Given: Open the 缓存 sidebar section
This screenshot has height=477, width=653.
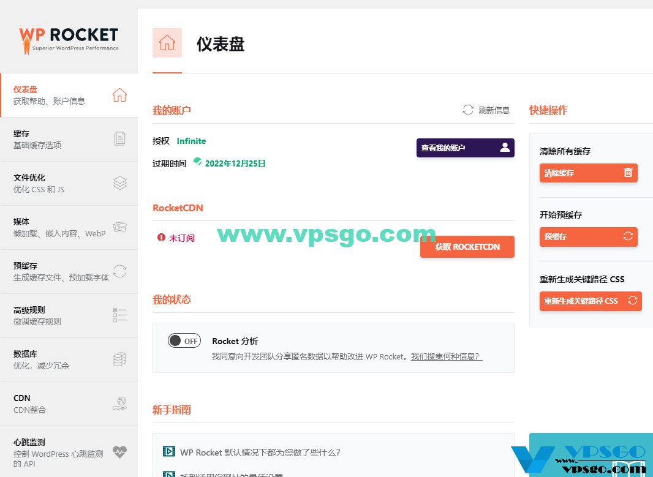Looking at the screenshot, I should [69, 140].
